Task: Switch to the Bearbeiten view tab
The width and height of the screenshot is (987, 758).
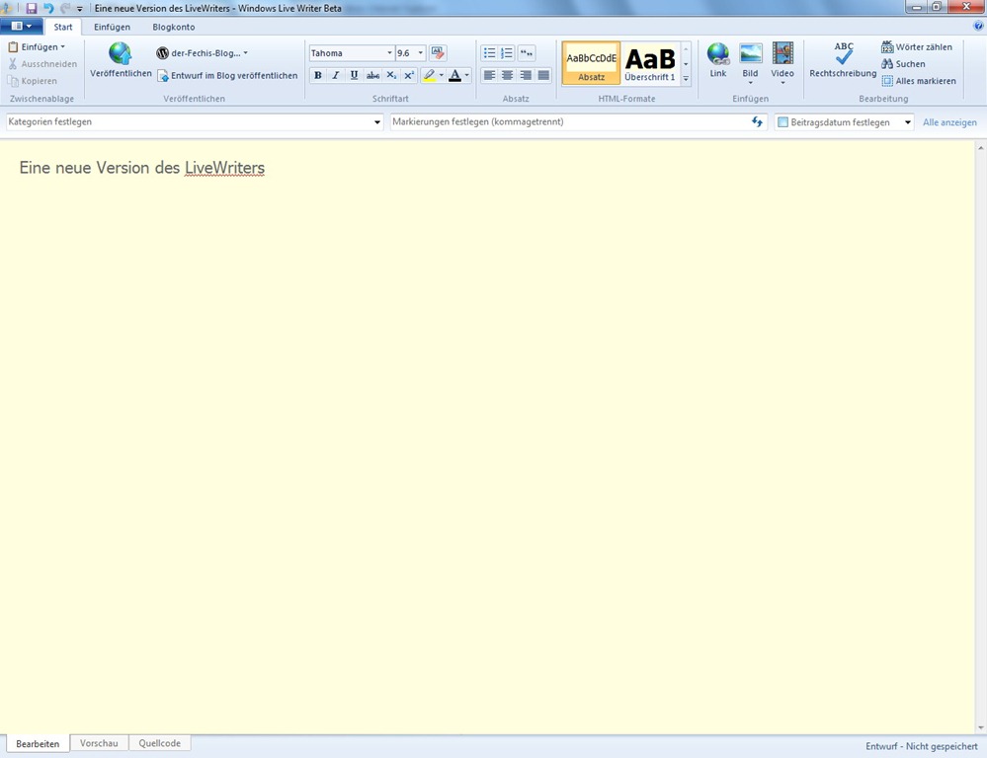Action: pyautogui.click(x=38, y=743)
